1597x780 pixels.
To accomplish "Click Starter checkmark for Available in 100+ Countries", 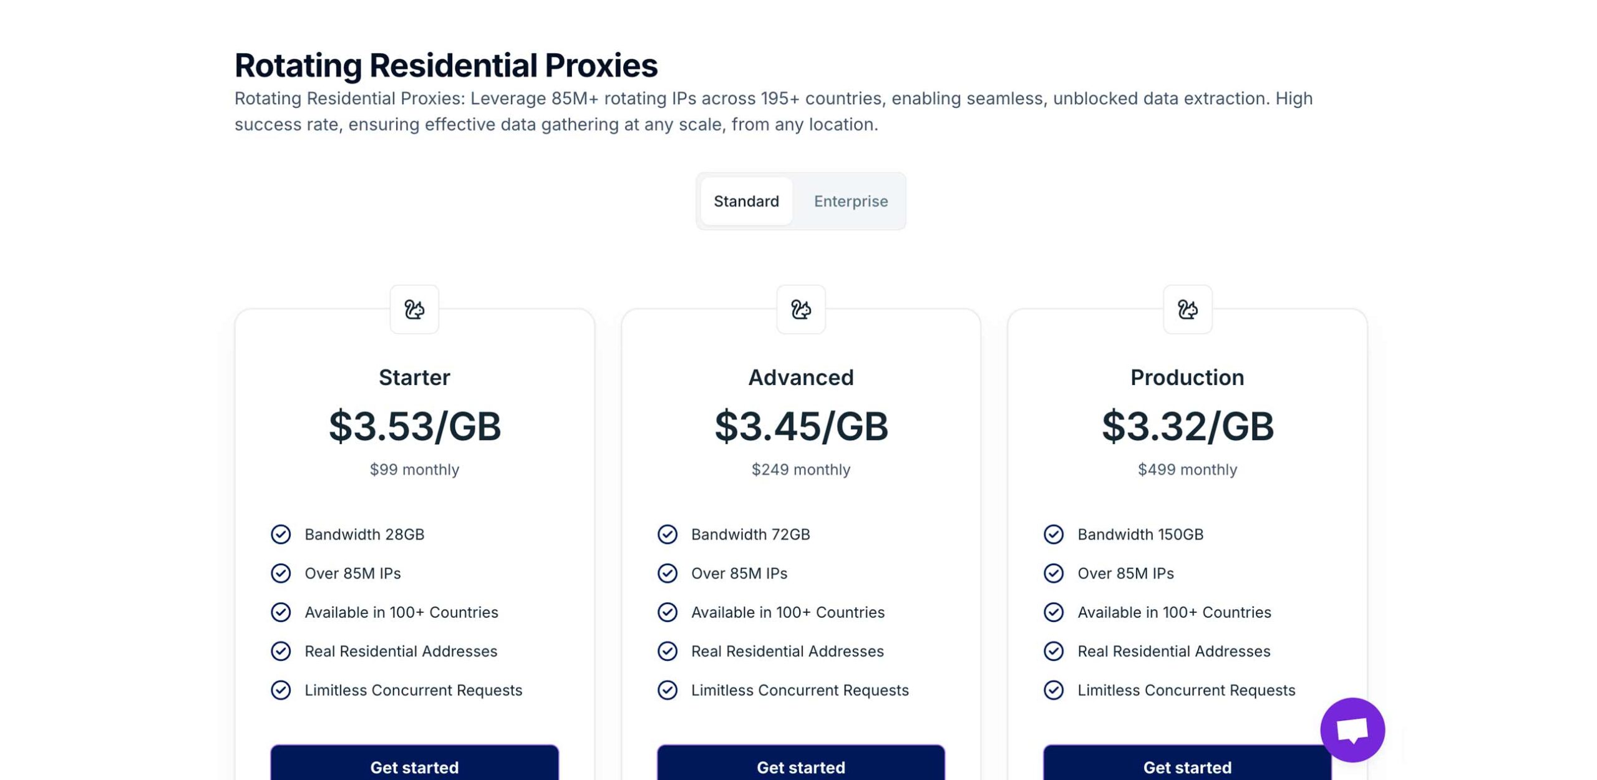I will coord(281,612).
